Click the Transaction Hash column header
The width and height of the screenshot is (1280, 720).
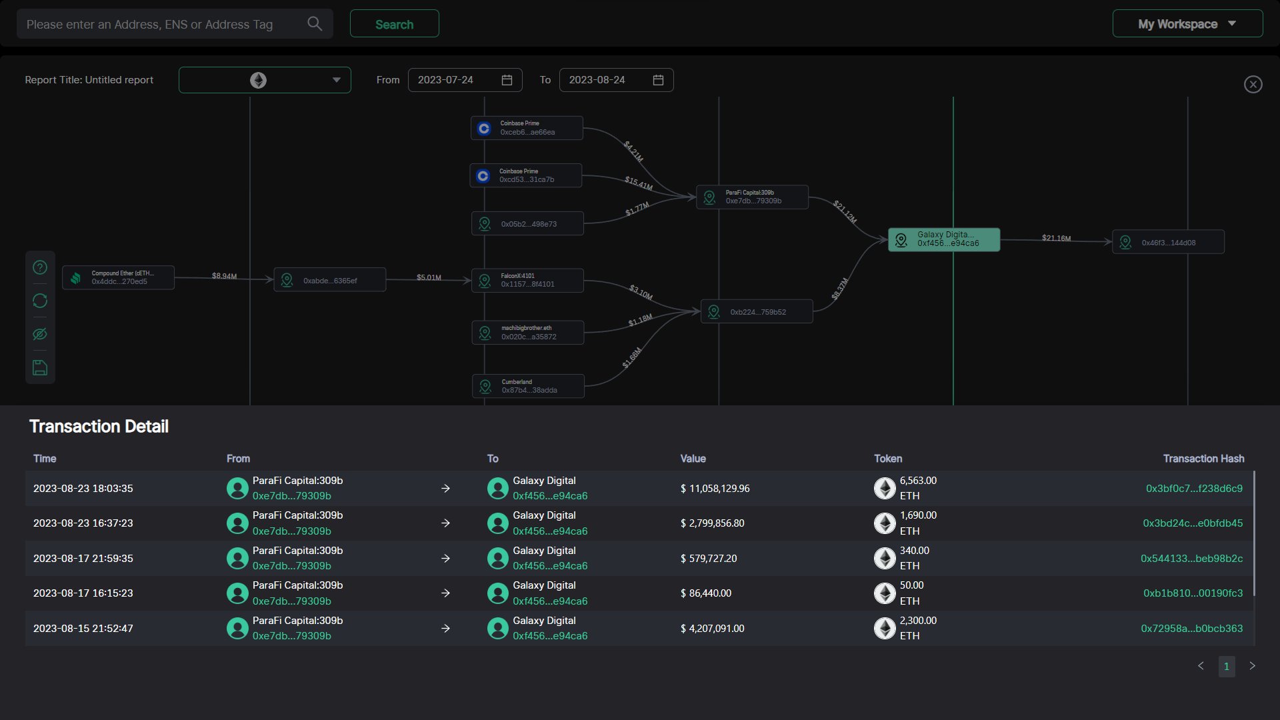point(1203,459)
